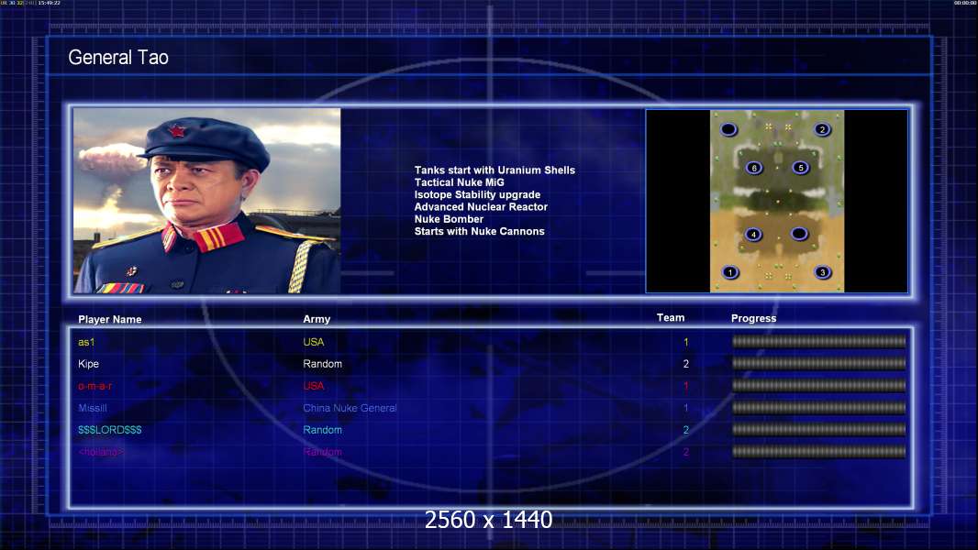Click Missill's China Nuke General army
Screen dimensions: 978x550
(x=350, y=408)
